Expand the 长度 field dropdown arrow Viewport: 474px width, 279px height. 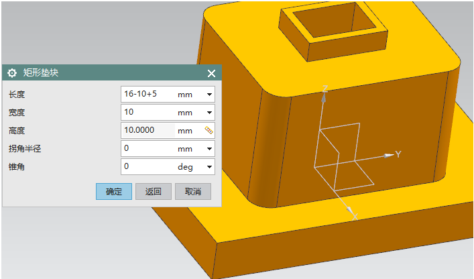coord(209,95)
